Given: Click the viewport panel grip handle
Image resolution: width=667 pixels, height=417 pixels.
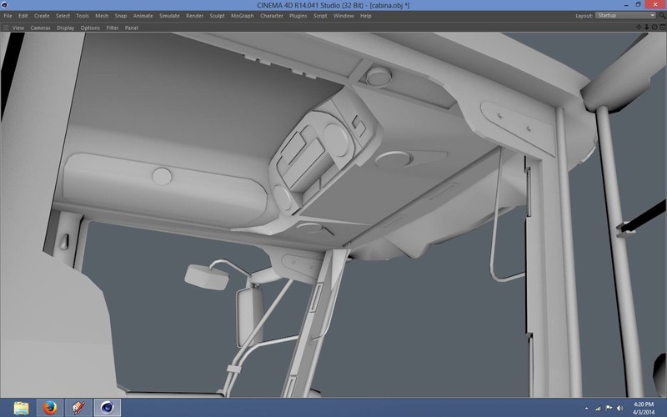Looking at the screenshot, I should (x=6, y=28).
